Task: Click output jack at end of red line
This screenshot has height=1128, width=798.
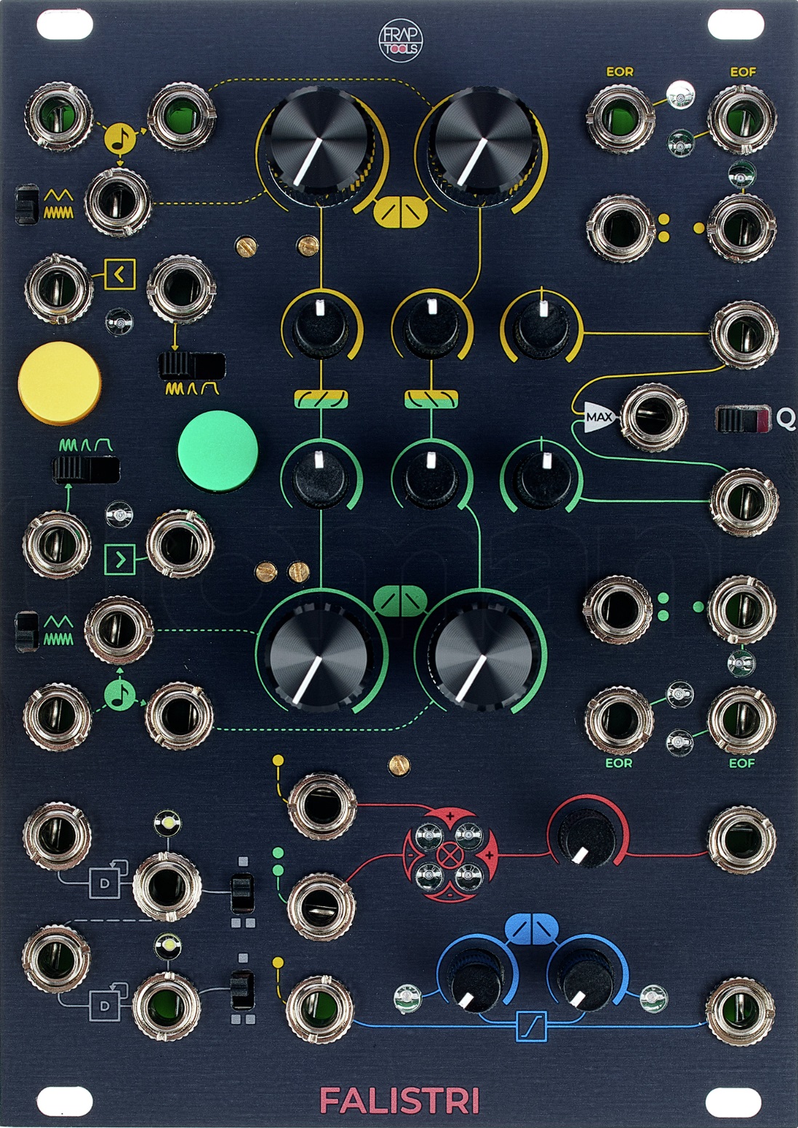Action: coord(742,839)
